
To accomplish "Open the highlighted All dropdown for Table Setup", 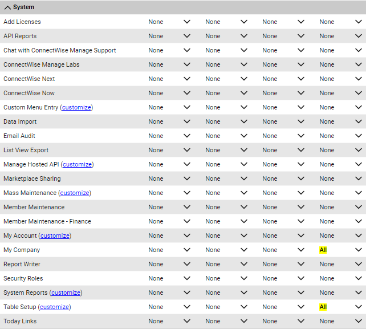I will (x=340, y=307).
